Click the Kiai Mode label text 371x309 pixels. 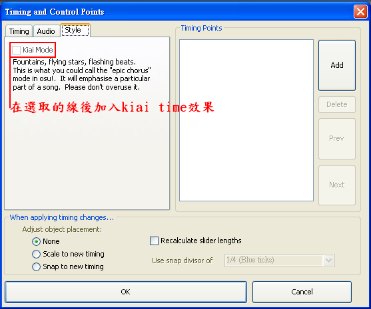tap(38, 50)
